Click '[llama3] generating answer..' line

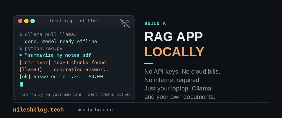pos(64,69)
